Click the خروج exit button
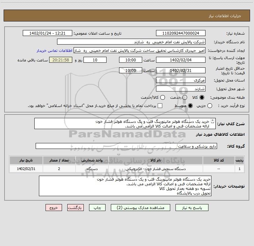The width and height of the screenshot is (254, 246). coord(54,208)
